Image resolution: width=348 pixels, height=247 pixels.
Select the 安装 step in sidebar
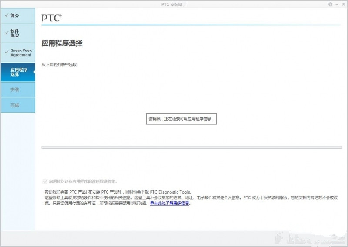[x=18, y=90]
